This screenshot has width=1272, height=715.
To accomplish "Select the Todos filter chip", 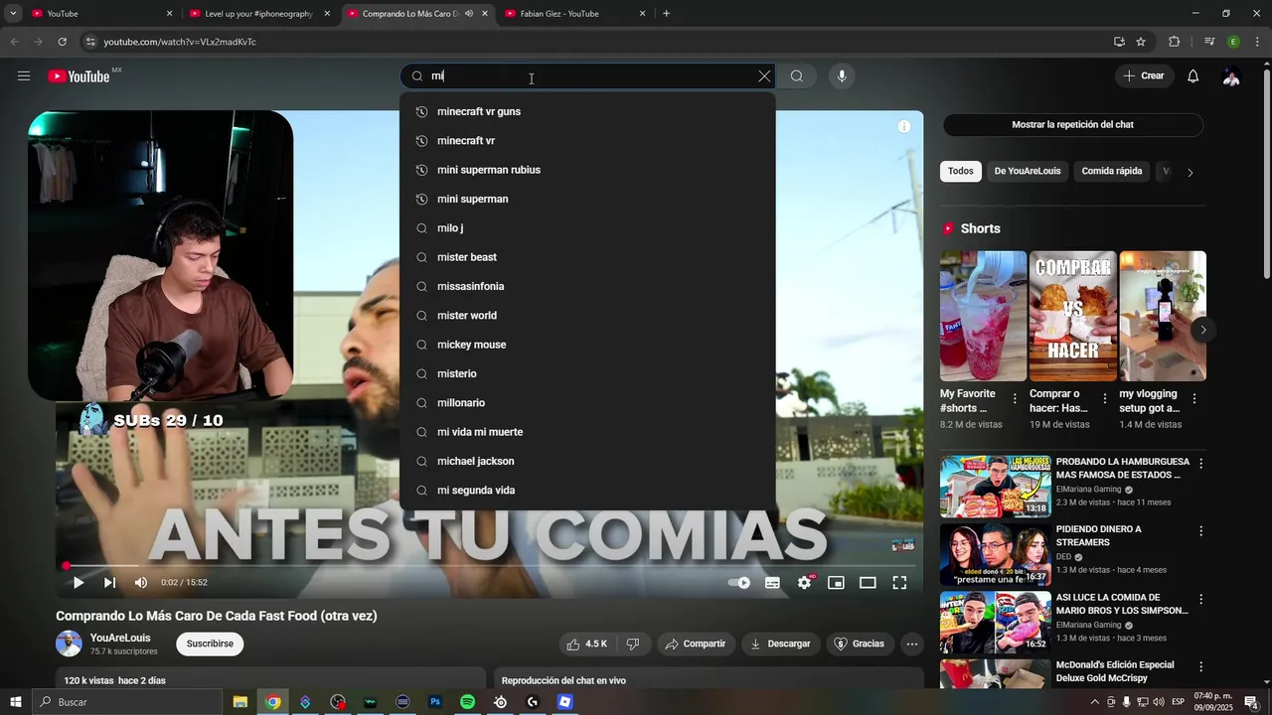I will (x=960, y=172).
